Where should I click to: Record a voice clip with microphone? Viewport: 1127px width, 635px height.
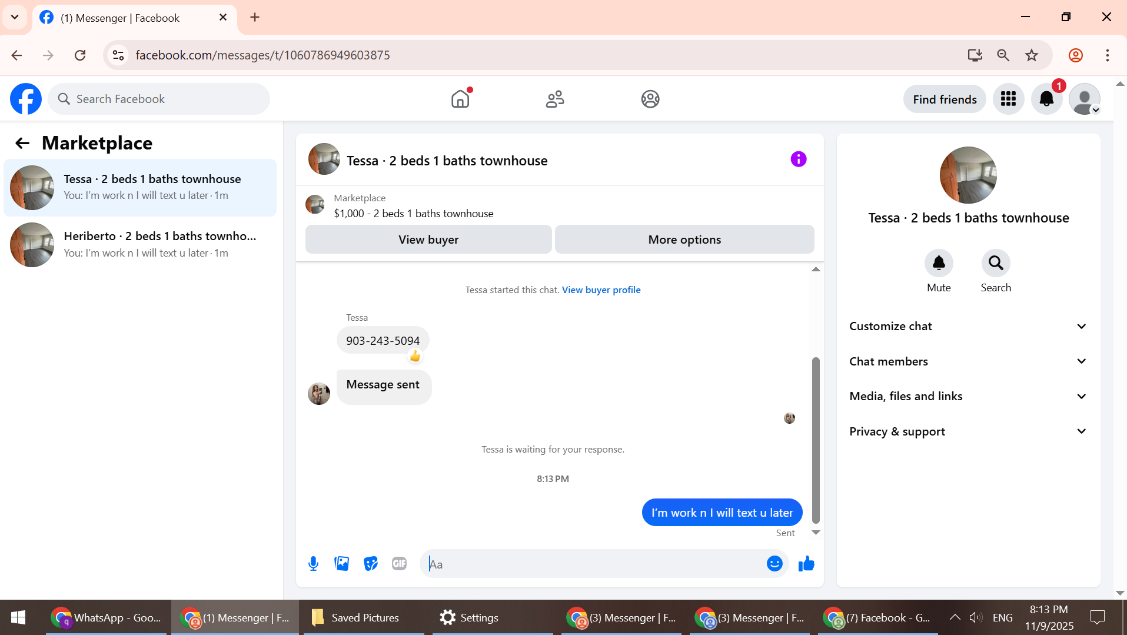pyautogui.click(x=314, y=564)
